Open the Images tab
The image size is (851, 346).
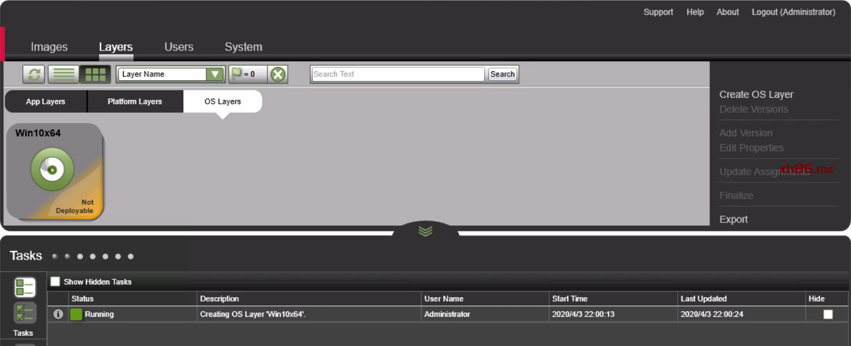click(49, 47)
